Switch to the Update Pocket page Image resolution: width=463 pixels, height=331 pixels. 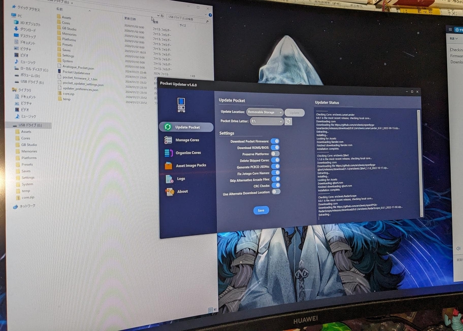[186, 127]
